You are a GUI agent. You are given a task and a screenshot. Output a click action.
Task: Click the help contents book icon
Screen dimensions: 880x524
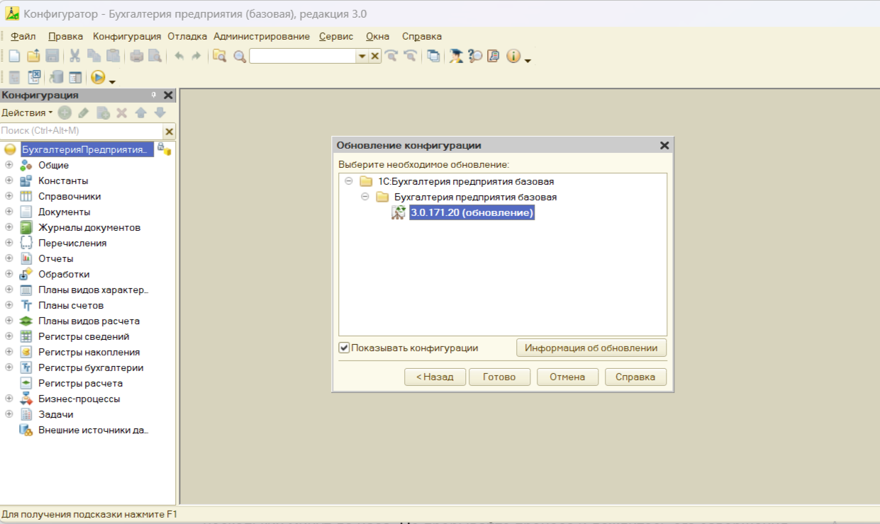pos(493,56)
